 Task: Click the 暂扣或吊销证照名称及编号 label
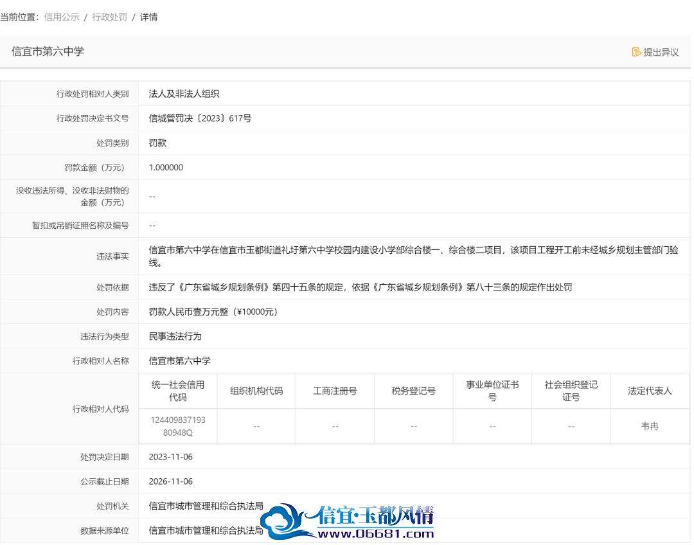(80, 226)
